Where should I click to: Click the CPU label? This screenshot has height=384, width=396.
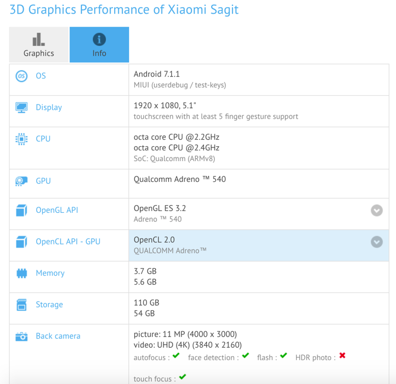[43, 139]
